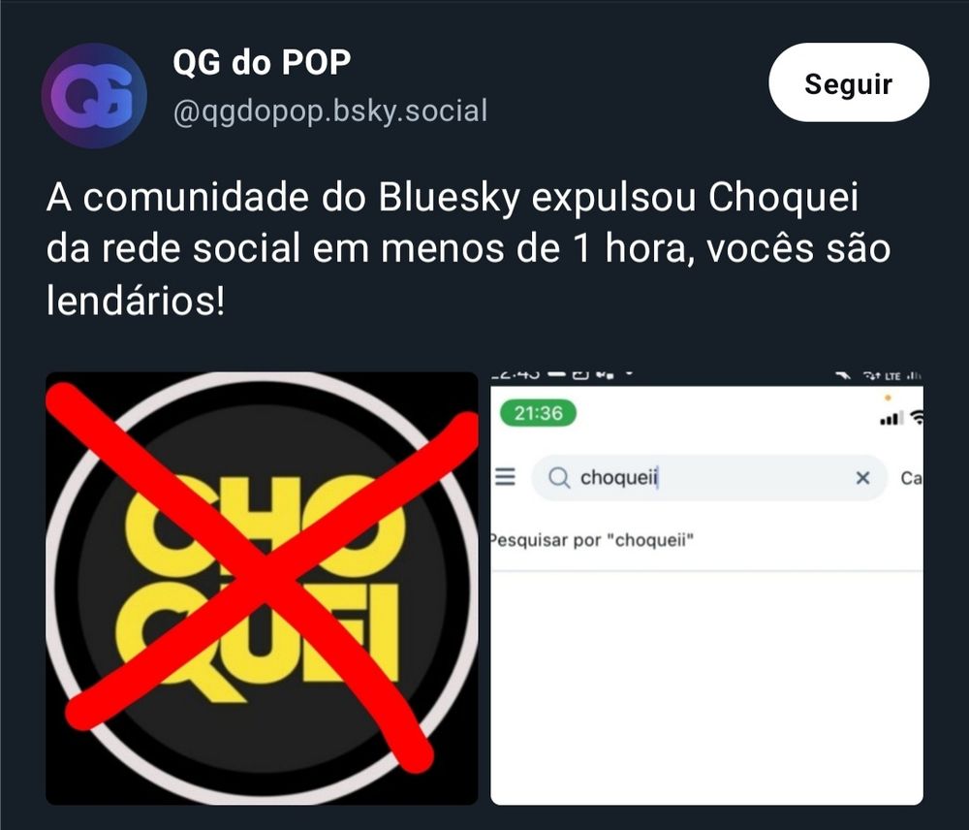Open the @qgdopop.bsky.social handle link
Screen dimensions: 969x830
pyautogui.click(x=330, y=112)
